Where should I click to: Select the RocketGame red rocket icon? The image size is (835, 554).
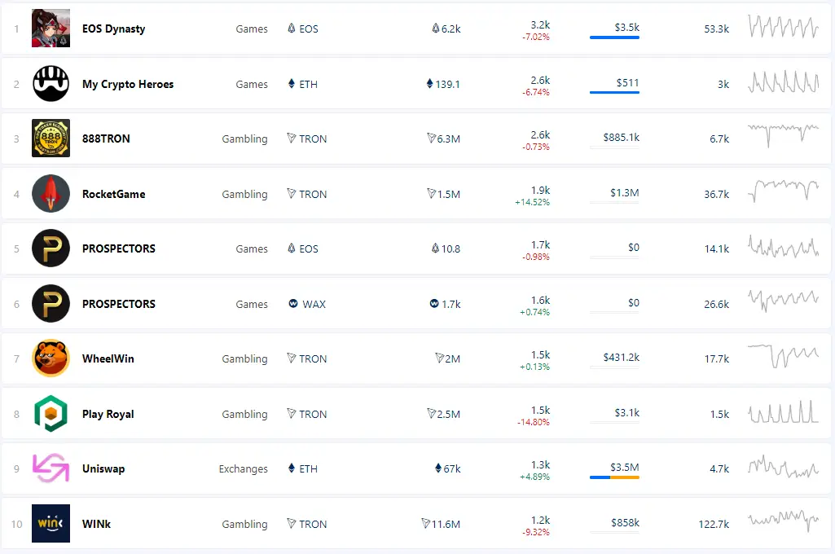[51, 193]
